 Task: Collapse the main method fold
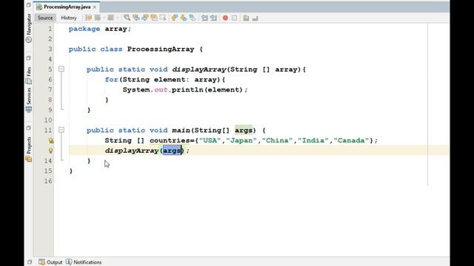[x=61, y=130]
